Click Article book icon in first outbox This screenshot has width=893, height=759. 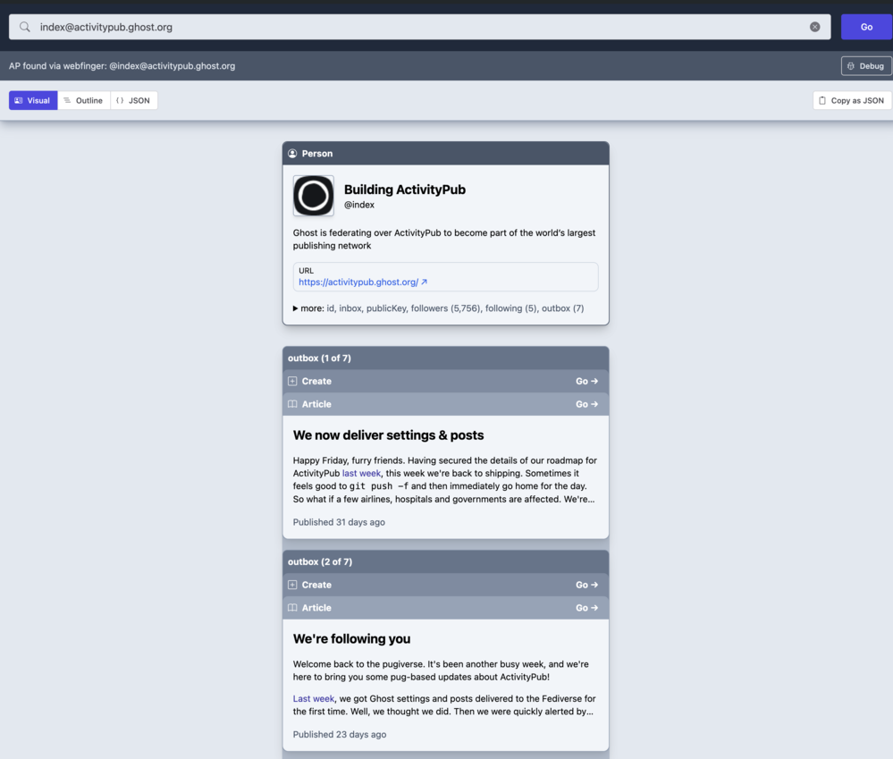(292, 405)
